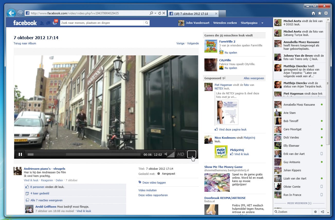Open 'Show Me The Money Game' ad link
Screen dimensions: 335x220
(223, 167)
